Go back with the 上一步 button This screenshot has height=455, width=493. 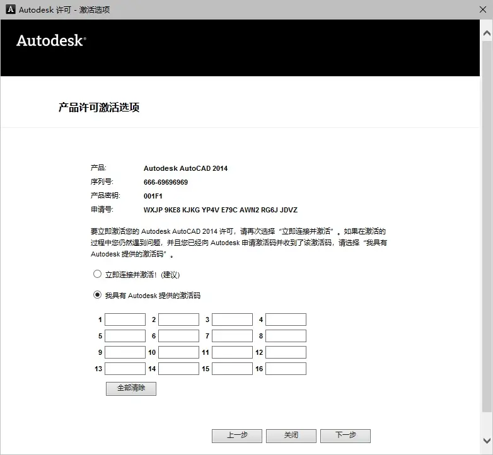[x=237, y=436]
